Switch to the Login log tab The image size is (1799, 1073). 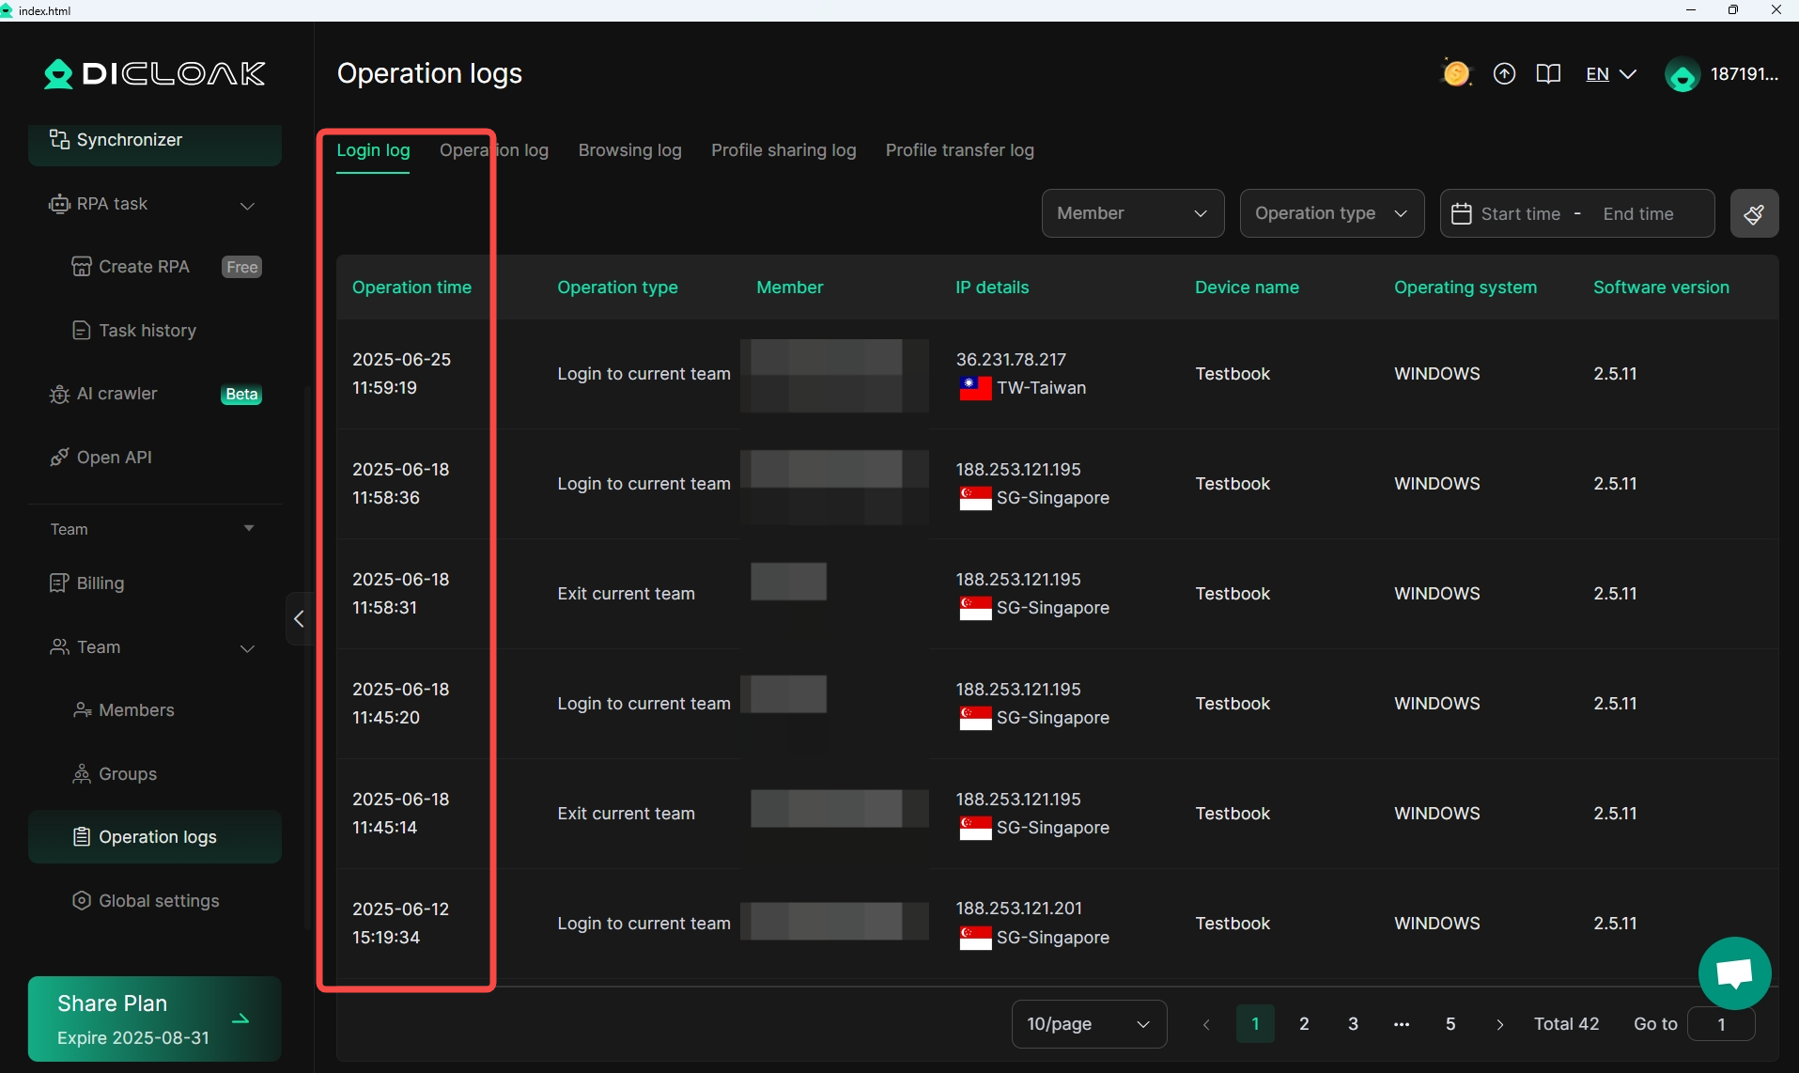click(373, 150)
